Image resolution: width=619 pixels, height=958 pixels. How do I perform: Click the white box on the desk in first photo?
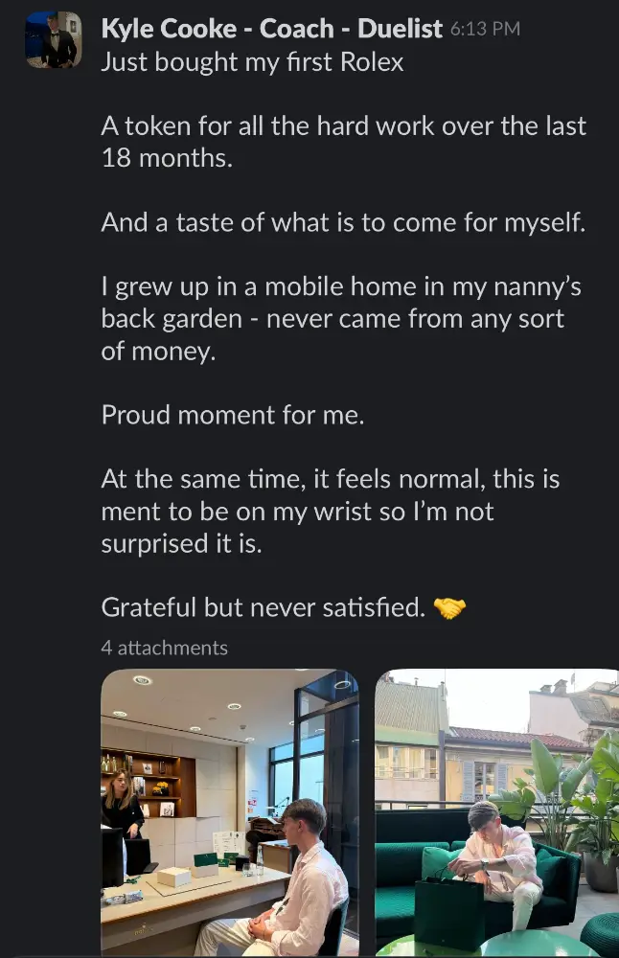coord(173,876)
